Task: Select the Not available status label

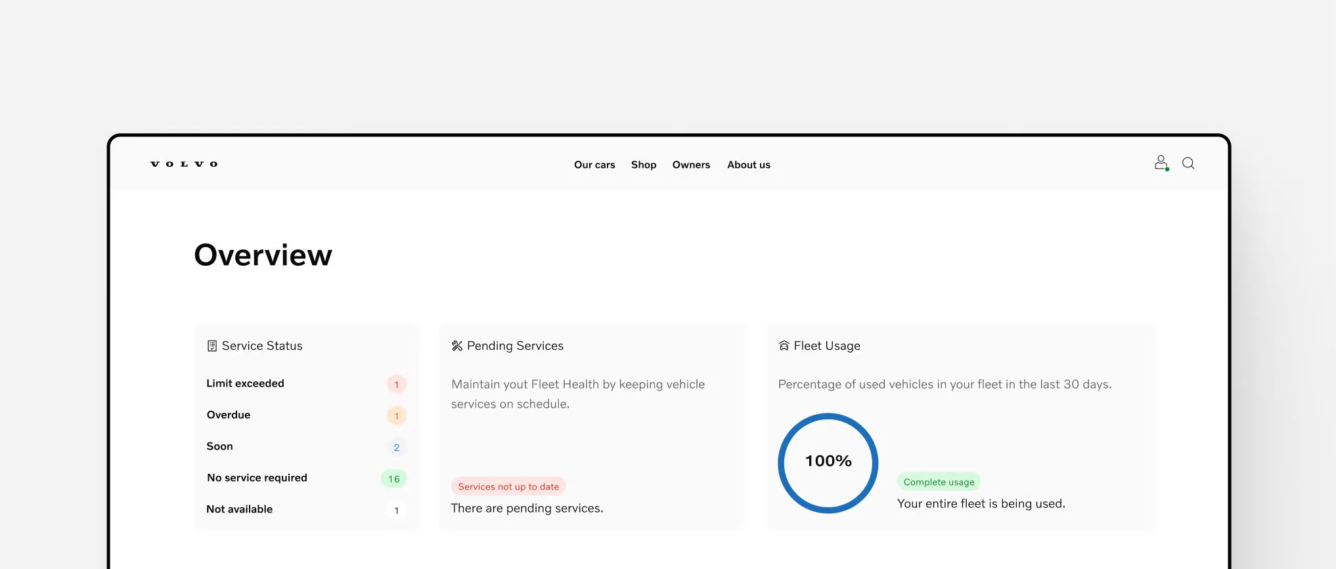Action: [x=239, y=509]
